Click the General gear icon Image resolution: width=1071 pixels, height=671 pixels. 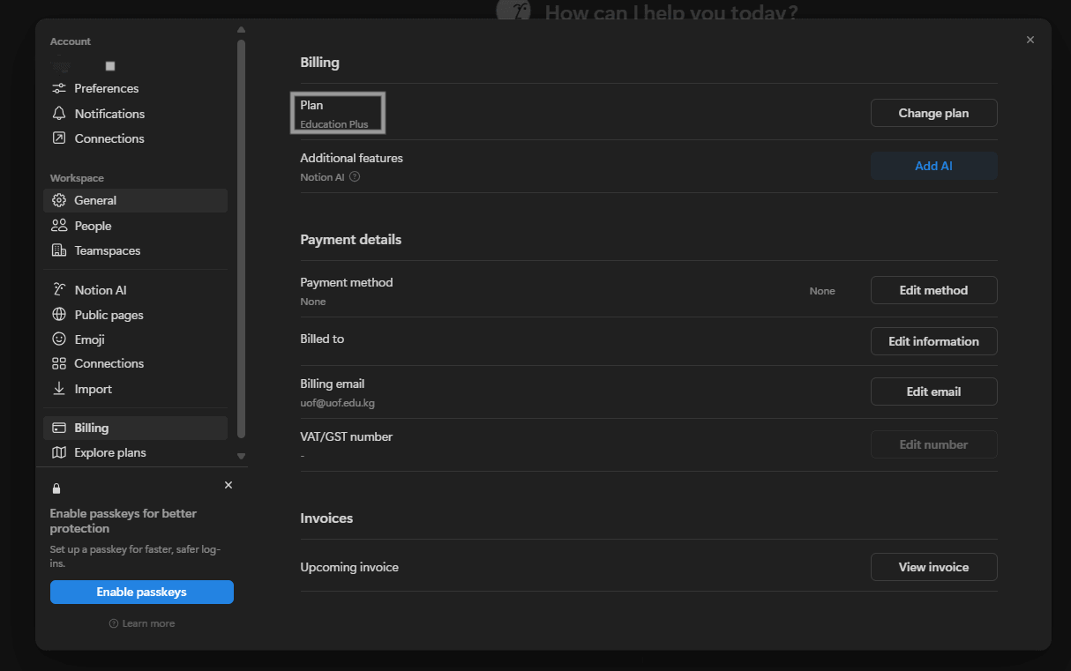pos(59,200)
